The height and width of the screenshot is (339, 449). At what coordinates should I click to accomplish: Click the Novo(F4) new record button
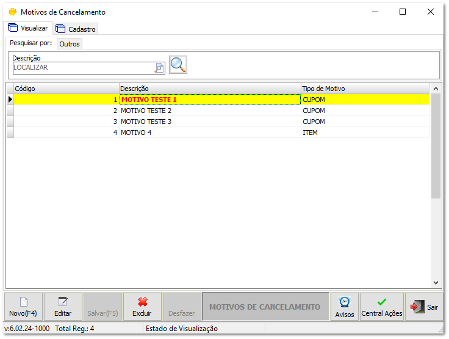coord(23,307)
